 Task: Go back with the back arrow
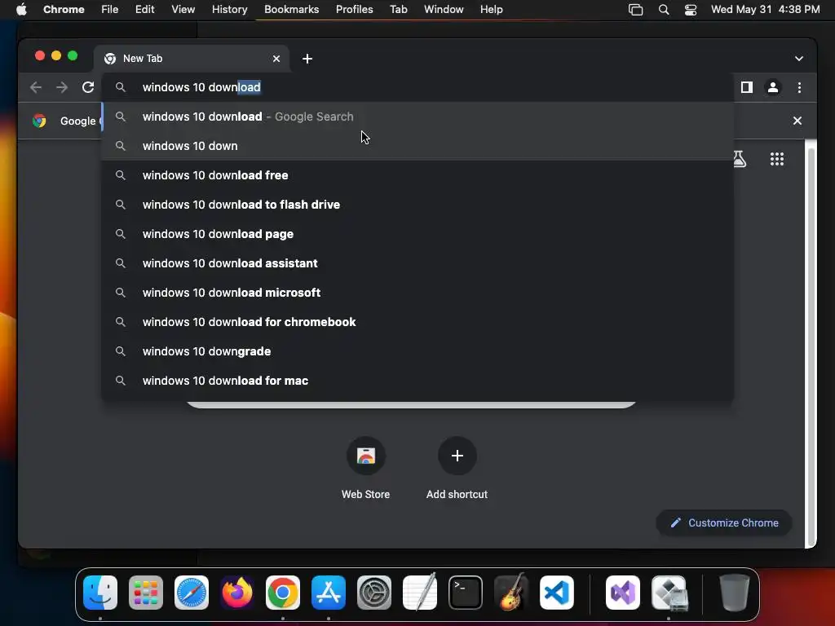36,87
